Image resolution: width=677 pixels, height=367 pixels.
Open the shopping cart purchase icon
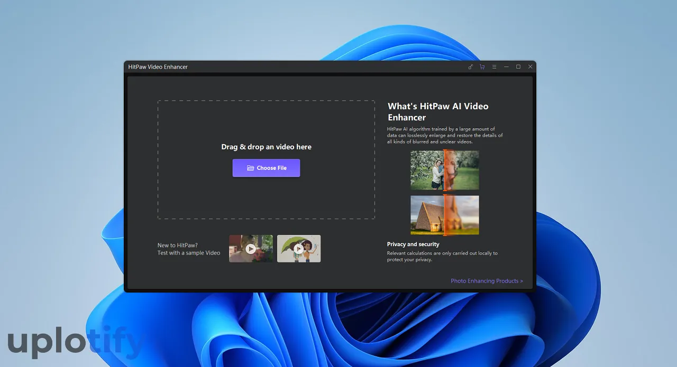click(482, 67)
